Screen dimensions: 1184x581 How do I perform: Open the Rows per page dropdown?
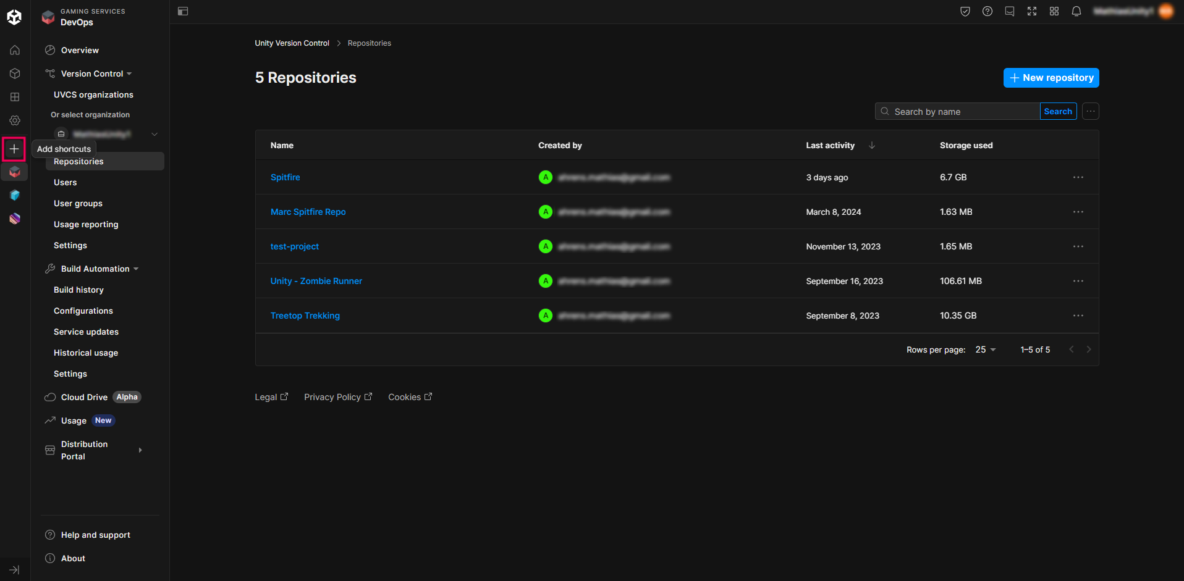[x=985, y=349]
